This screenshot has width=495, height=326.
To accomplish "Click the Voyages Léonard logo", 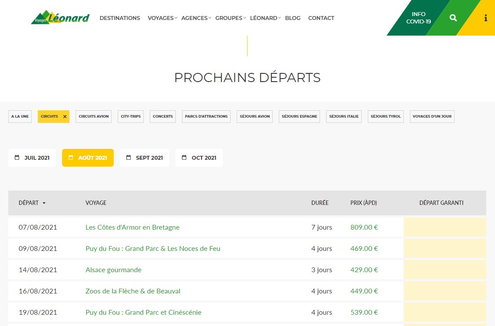I will [x=60, y=18].
